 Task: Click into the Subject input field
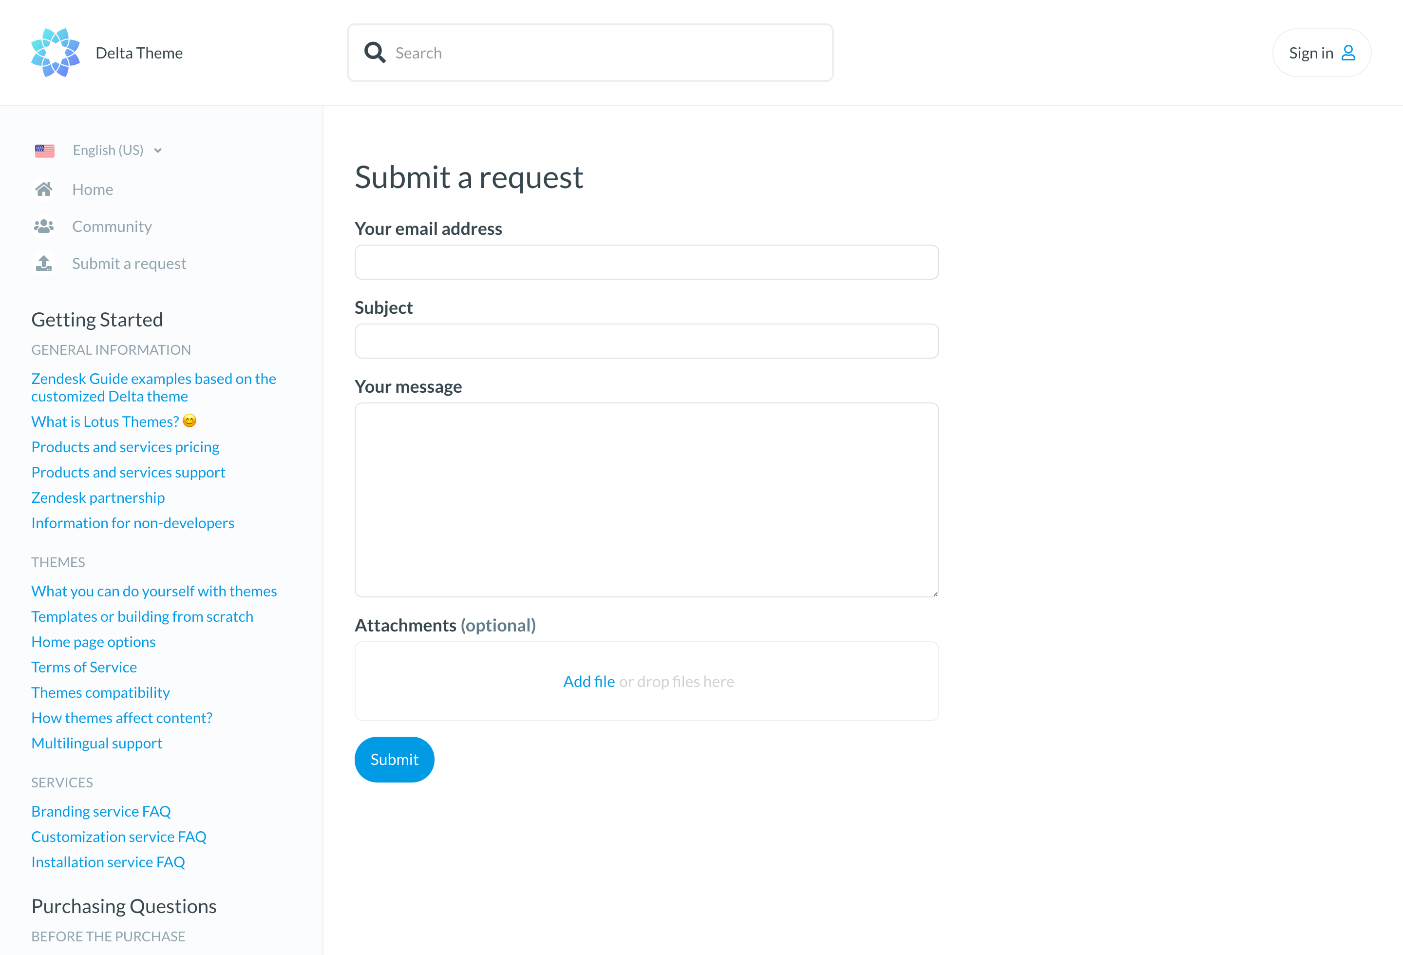646,341
